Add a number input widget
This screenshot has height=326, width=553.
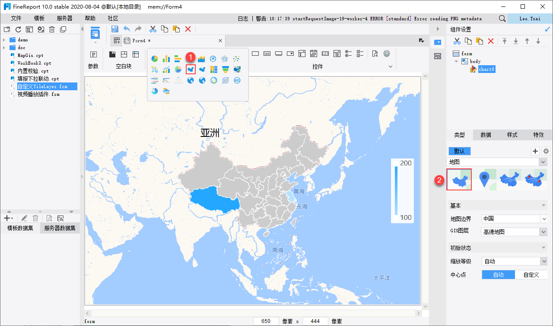325,54
